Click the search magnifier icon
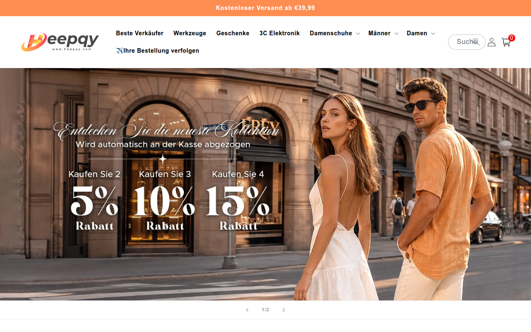Screen dimensions: 531x332 (476, 42)
